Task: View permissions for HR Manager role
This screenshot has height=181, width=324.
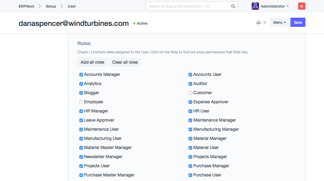Action: click(96, 111)
